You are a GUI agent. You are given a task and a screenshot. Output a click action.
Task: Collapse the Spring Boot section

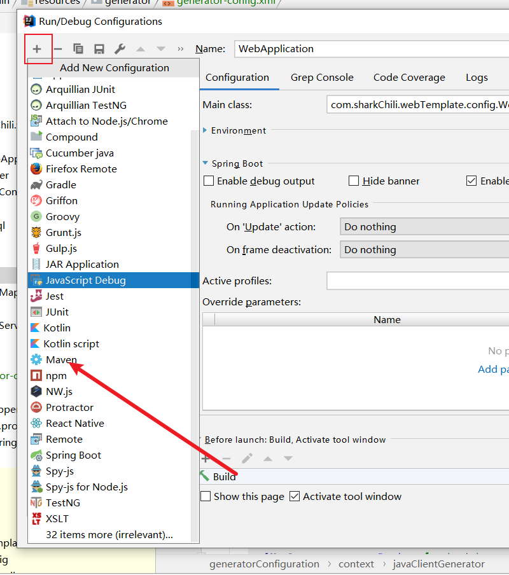click(206, 163)
